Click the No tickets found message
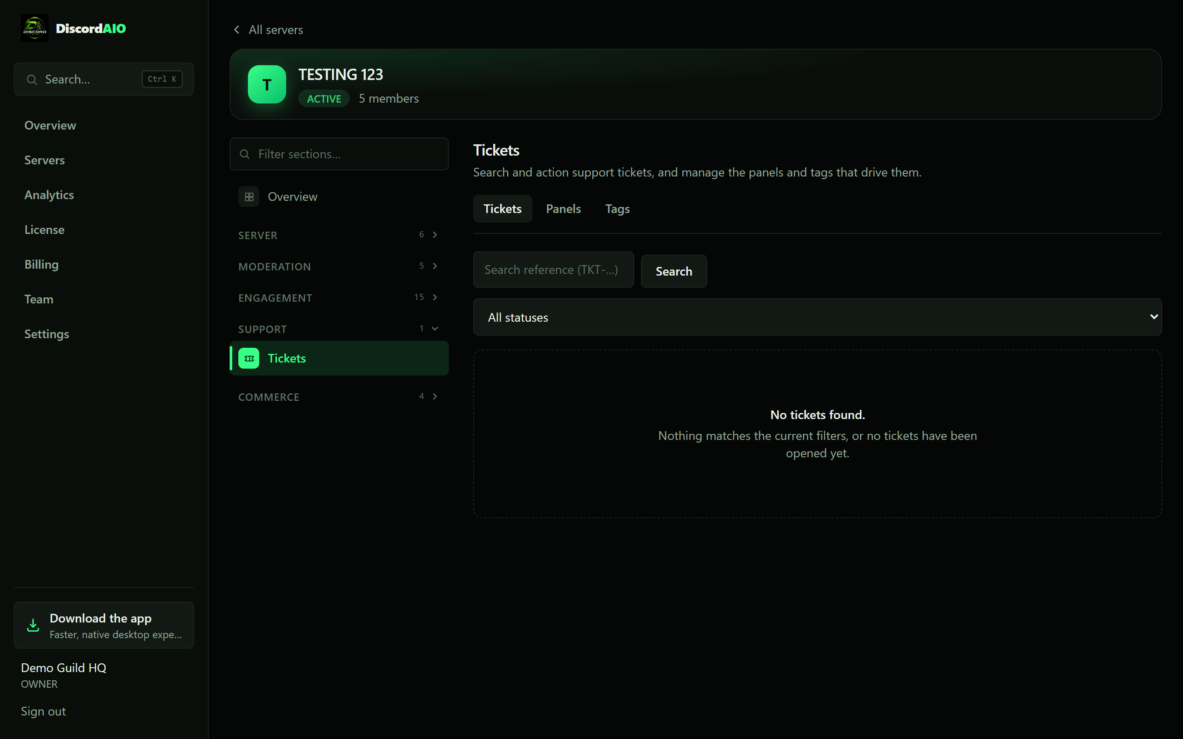 tap(817, 414)
